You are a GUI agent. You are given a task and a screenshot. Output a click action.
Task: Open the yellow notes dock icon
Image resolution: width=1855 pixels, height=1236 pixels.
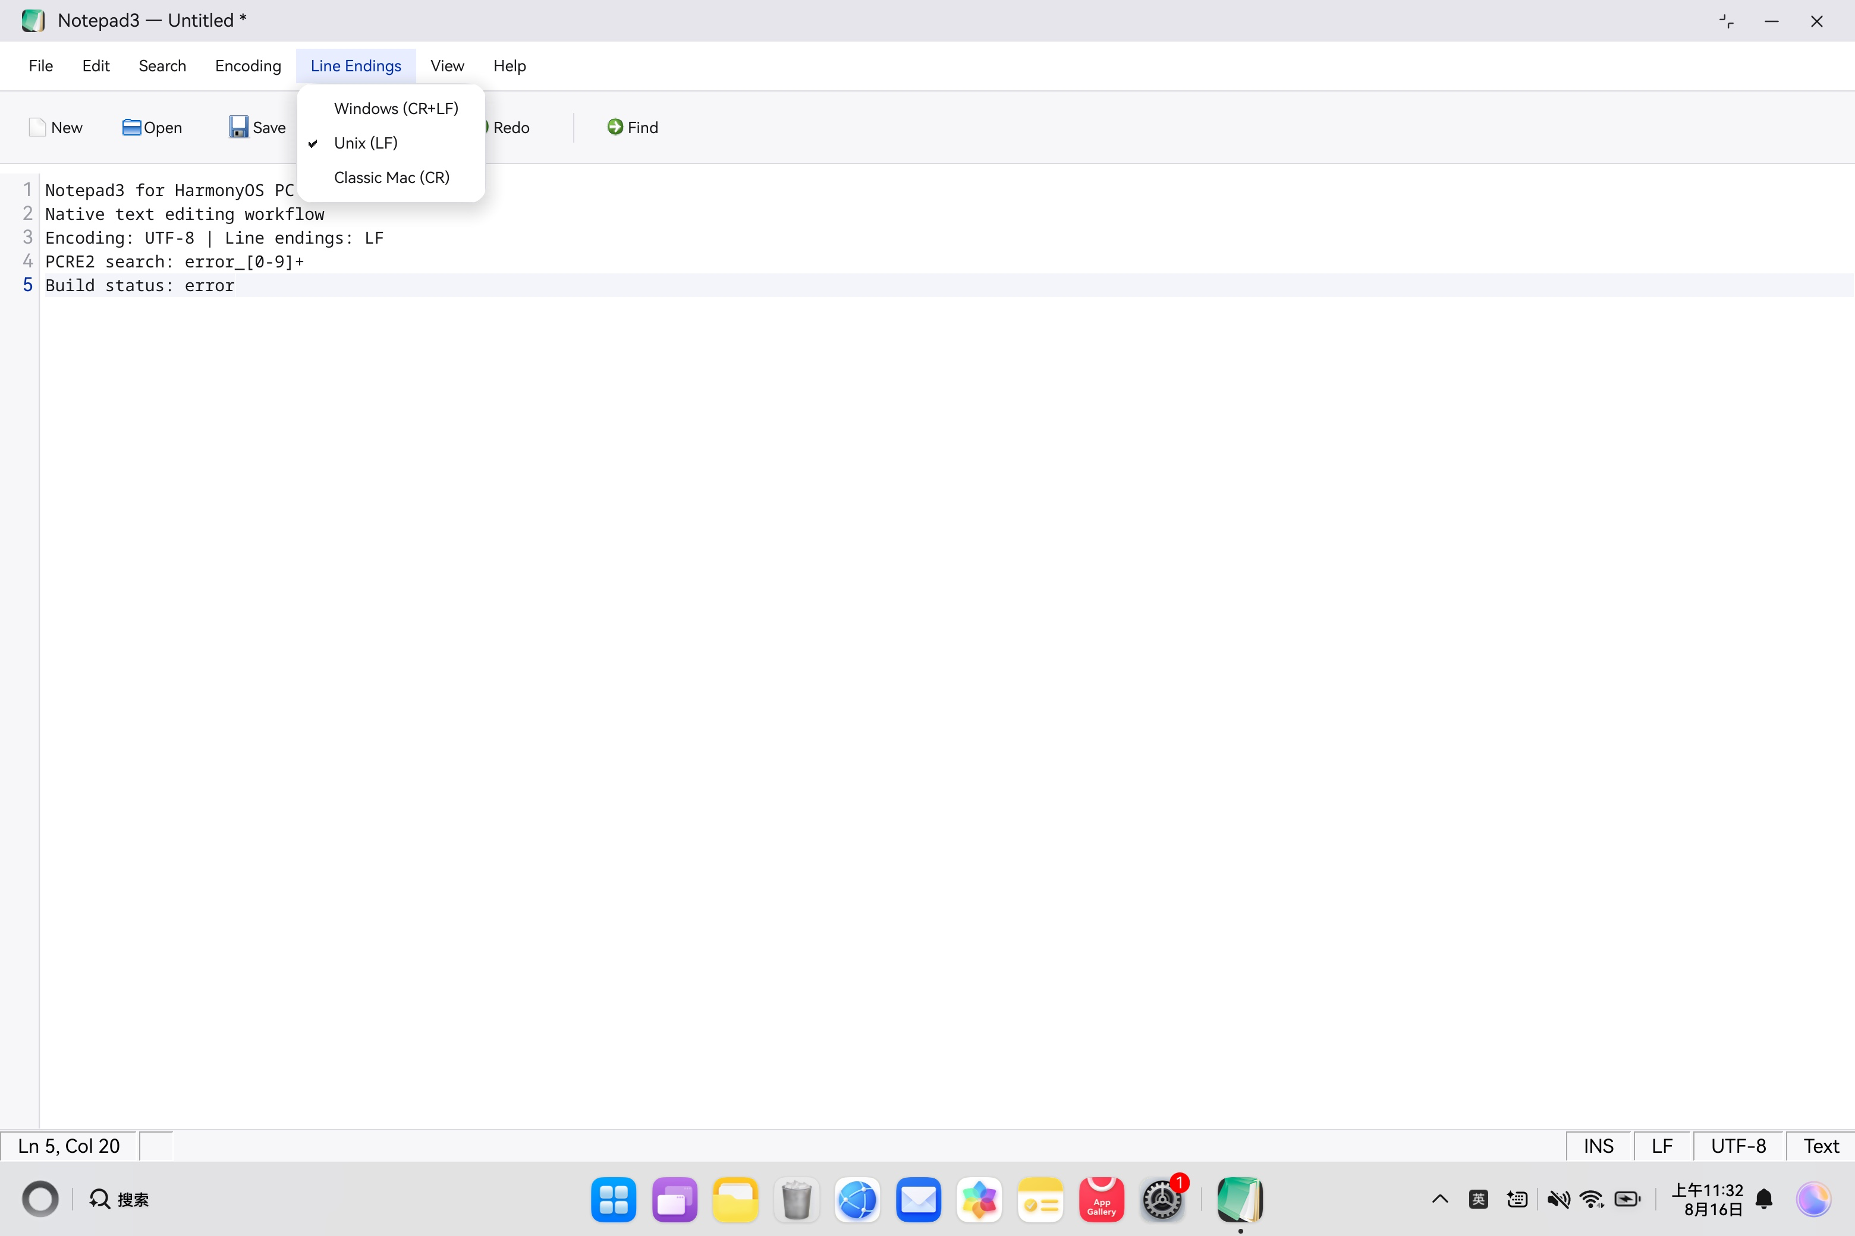(x=1040, y=1200)
